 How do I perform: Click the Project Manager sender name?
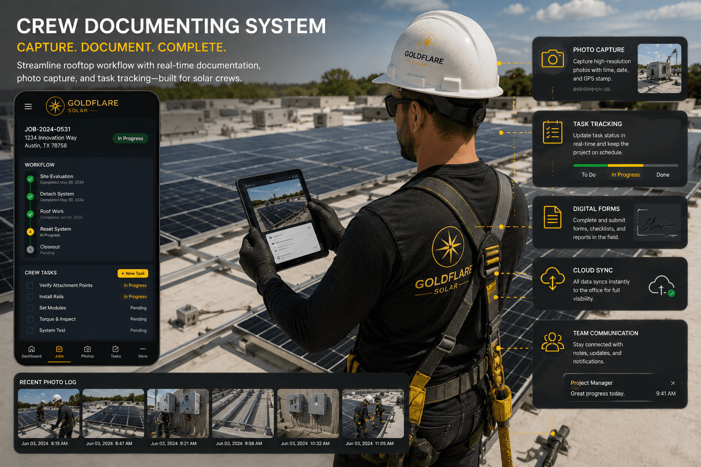(591, 383)
